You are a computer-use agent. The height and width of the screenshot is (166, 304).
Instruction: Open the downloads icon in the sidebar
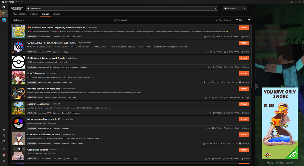tap(4, 148)
